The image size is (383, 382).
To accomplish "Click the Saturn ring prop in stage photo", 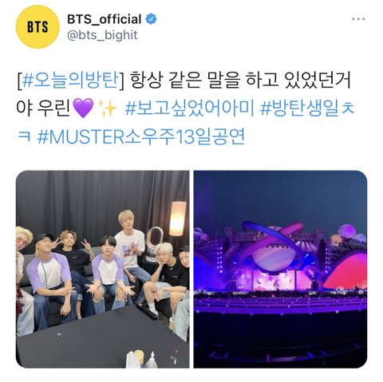I will point(272,243).
